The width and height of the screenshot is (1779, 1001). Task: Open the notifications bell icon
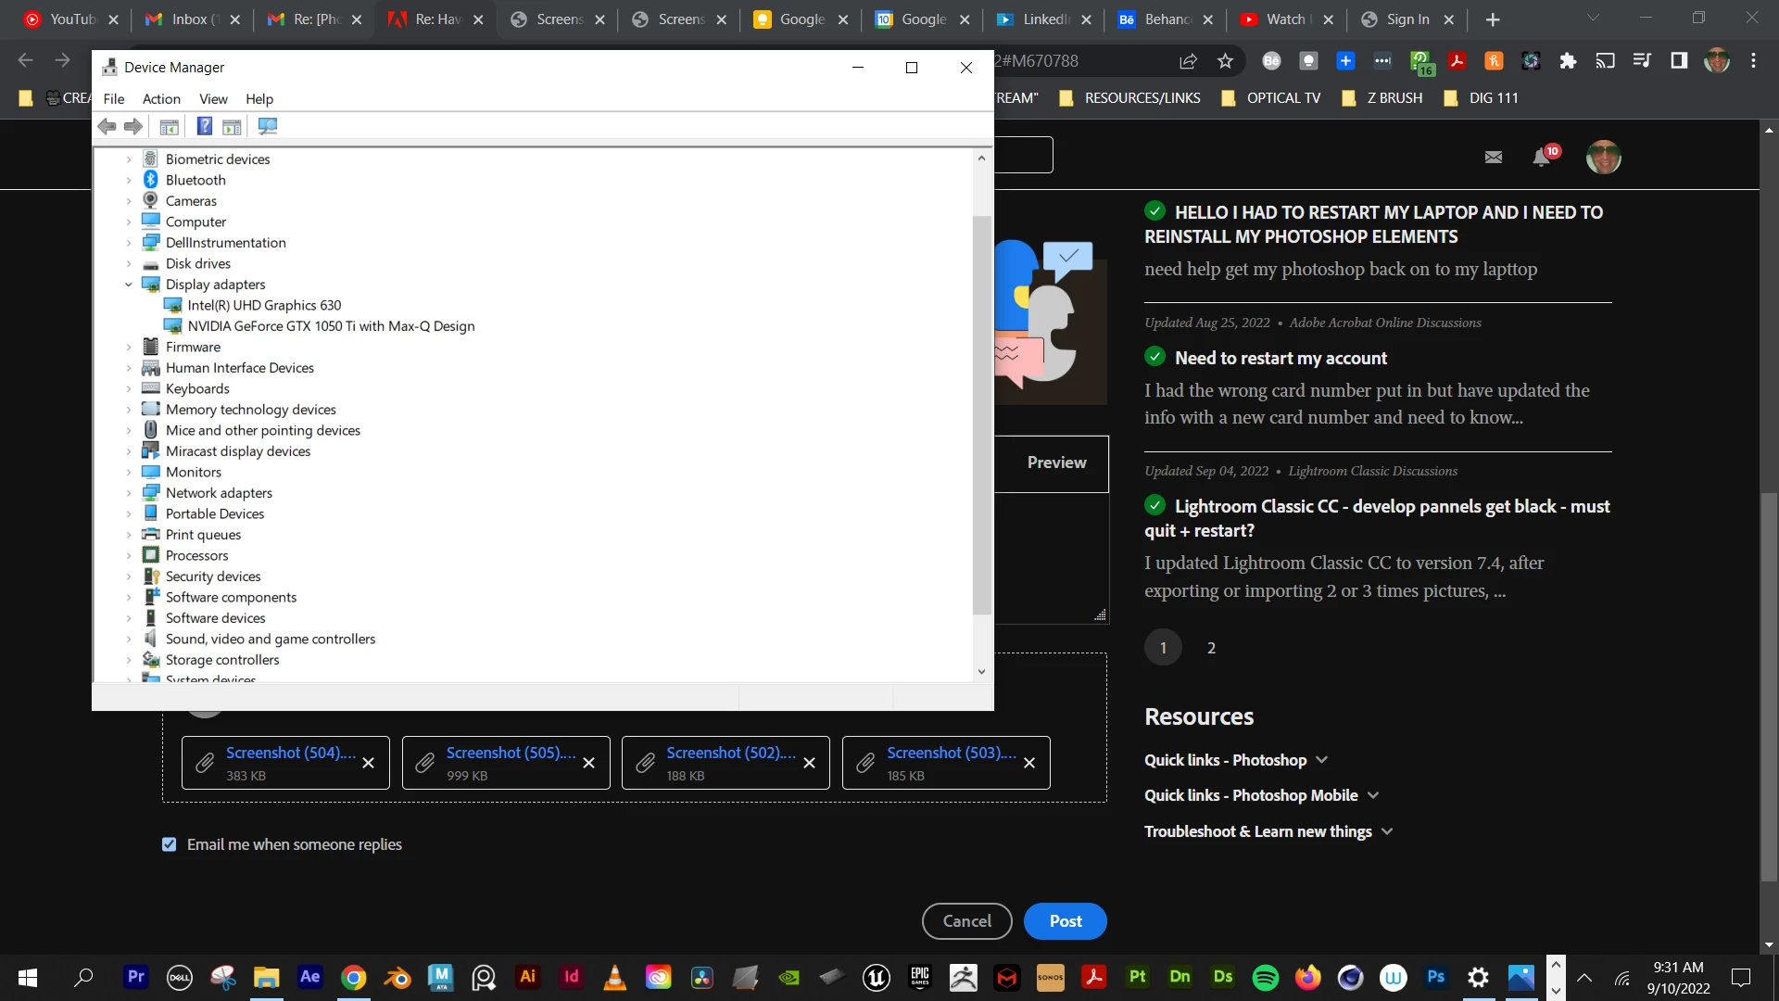point(1541,157)
